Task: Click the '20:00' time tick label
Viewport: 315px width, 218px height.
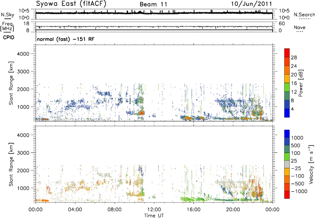Action: tap(233, 210)
